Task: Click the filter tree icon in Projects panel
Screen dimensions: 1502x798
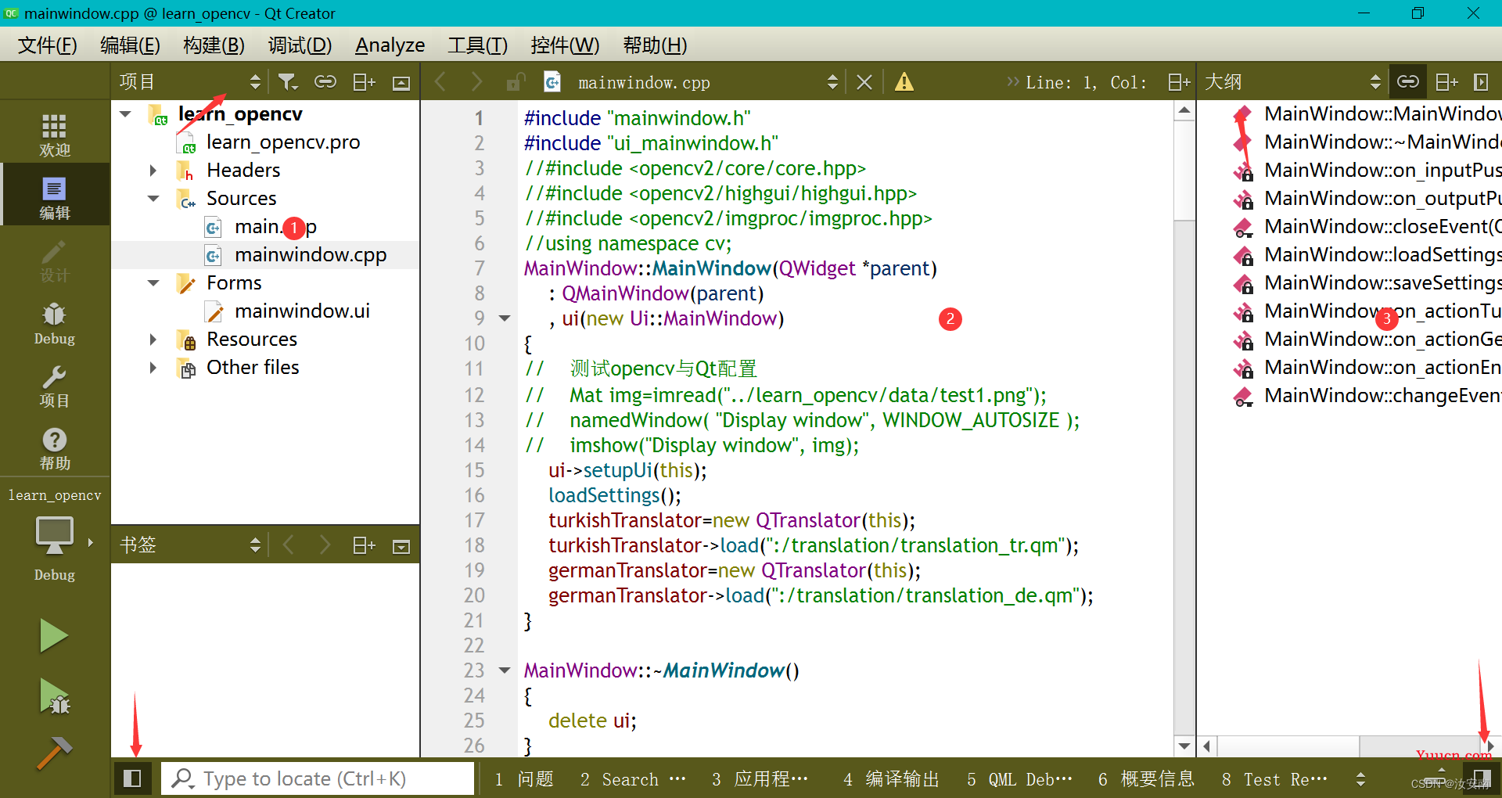Action: [x=288, y=82]
